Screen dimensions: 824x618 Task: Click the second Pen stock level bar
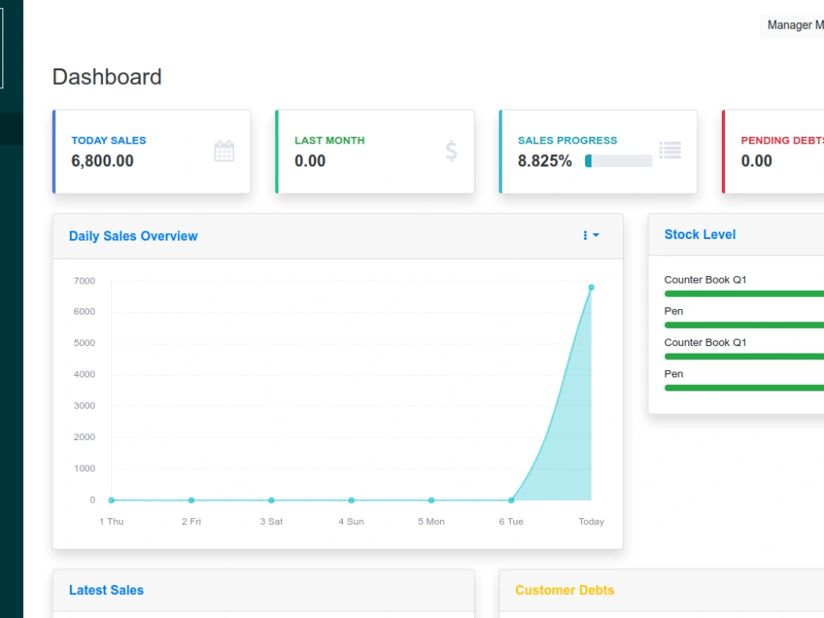coord(744,388)
